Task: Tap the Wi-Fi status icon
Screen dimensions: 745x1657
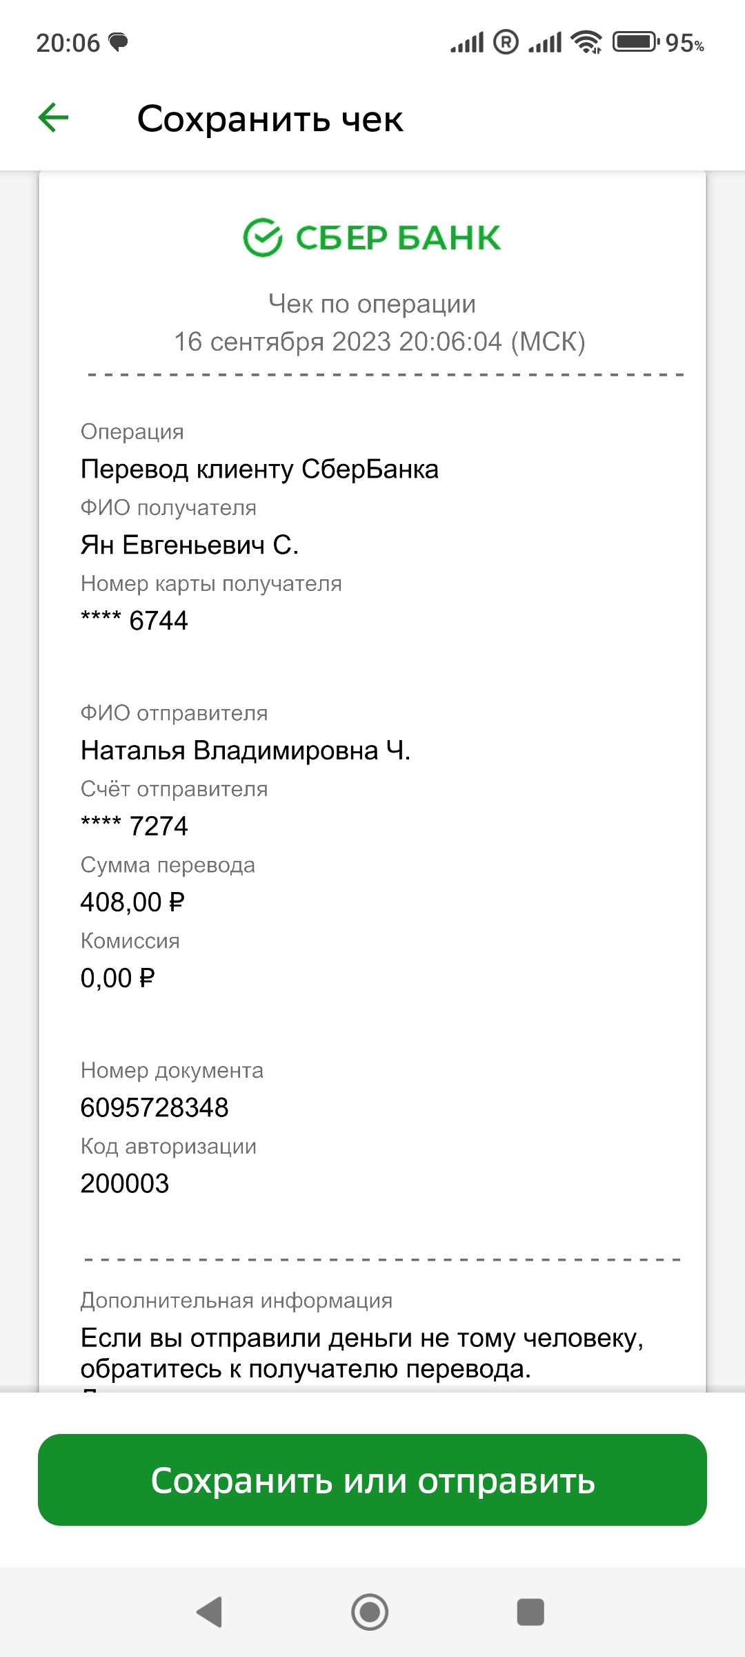Action: click(x=586, y=42)
